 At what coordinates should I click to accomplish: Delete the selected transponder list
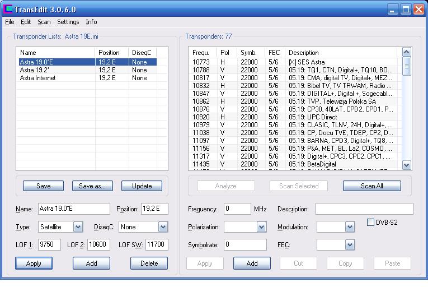point(149,263)
